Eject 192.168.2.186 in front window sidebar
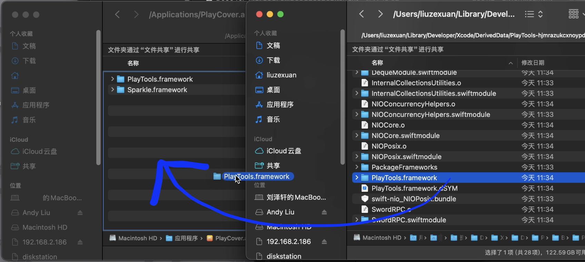This screenshot has width=585, height=262. pos(324,242)
